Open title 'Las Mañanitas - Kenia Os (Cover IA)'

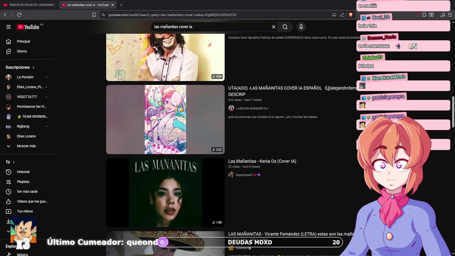262,161
